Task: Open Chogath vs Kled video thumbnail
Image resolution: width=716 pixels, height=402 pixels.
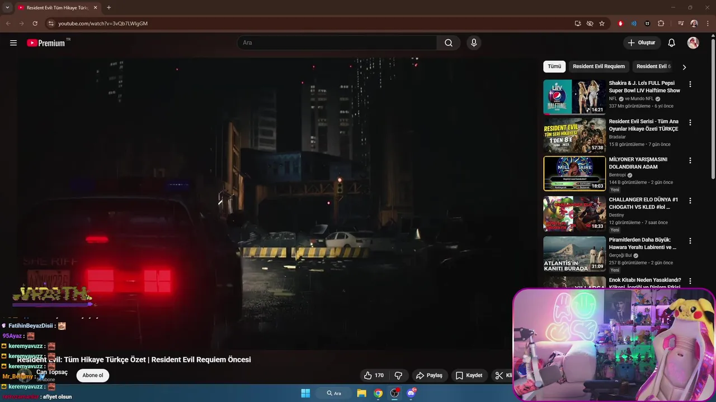Action: [574, 214]
